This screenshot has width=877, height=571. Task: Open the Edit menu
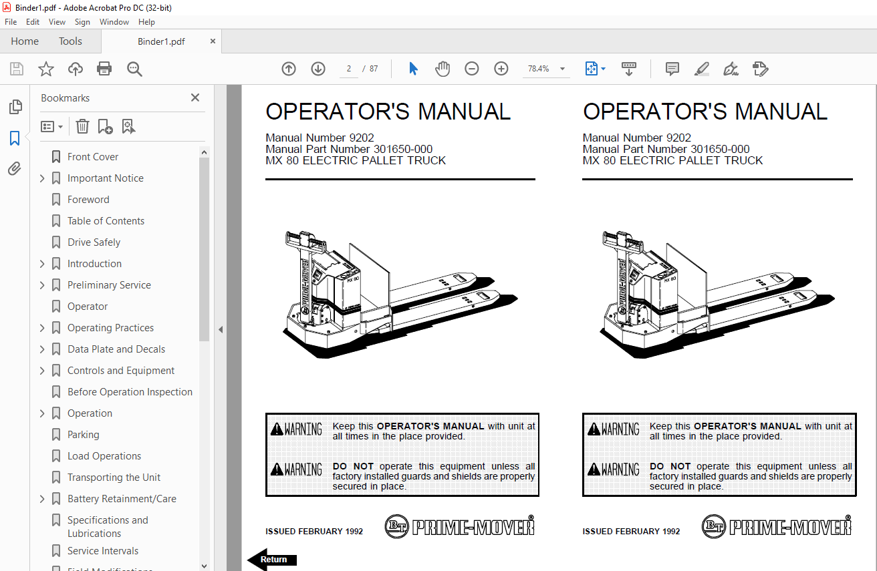(33, 22)
